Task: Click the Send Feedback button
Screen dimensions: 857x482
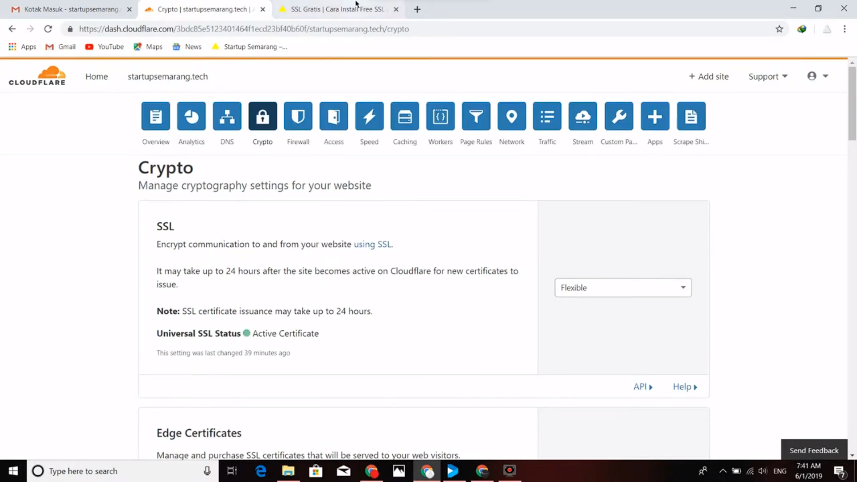Action: coord(814,450)
